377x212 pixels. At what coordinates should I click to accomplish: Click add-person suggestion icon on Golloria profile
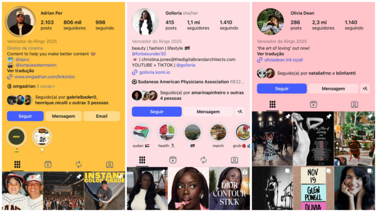pyautogui.click(x=240, y=111)
